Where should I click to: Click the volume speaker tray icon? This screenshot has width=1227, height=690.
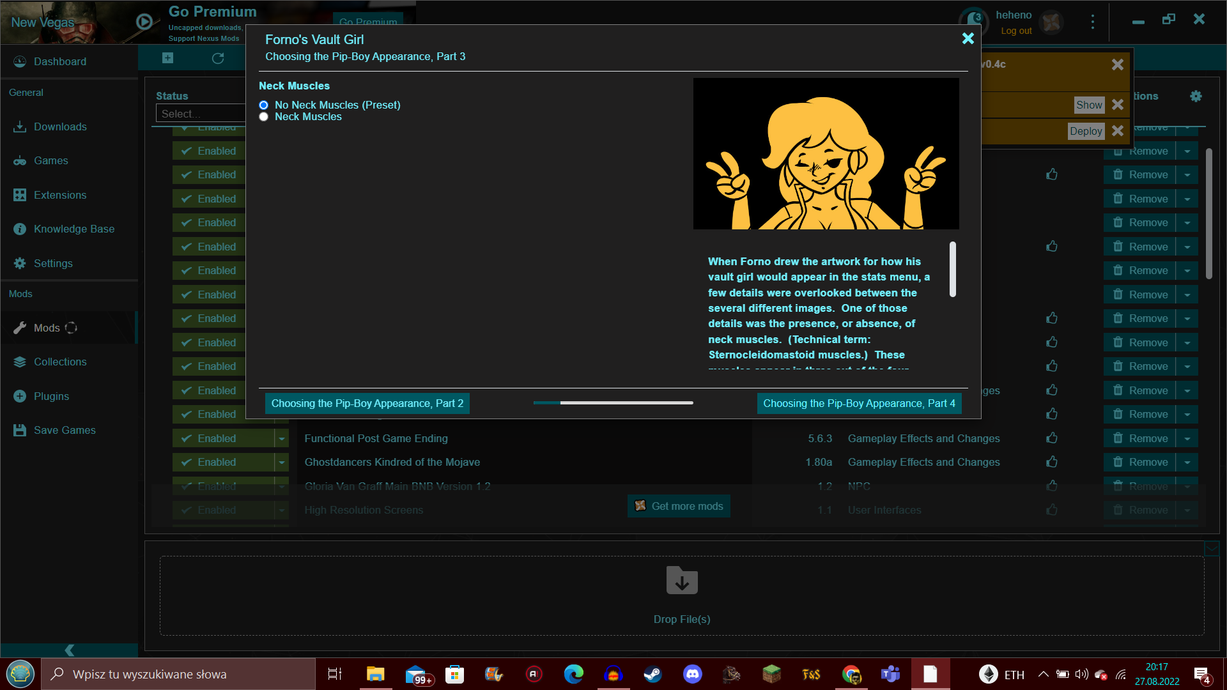(1081, 674)
